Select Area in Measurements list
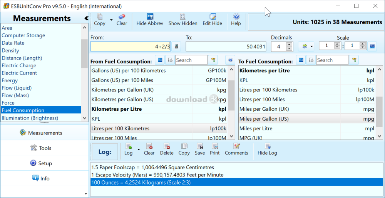This screenshot has width=385, height=198. click(41, 28)
